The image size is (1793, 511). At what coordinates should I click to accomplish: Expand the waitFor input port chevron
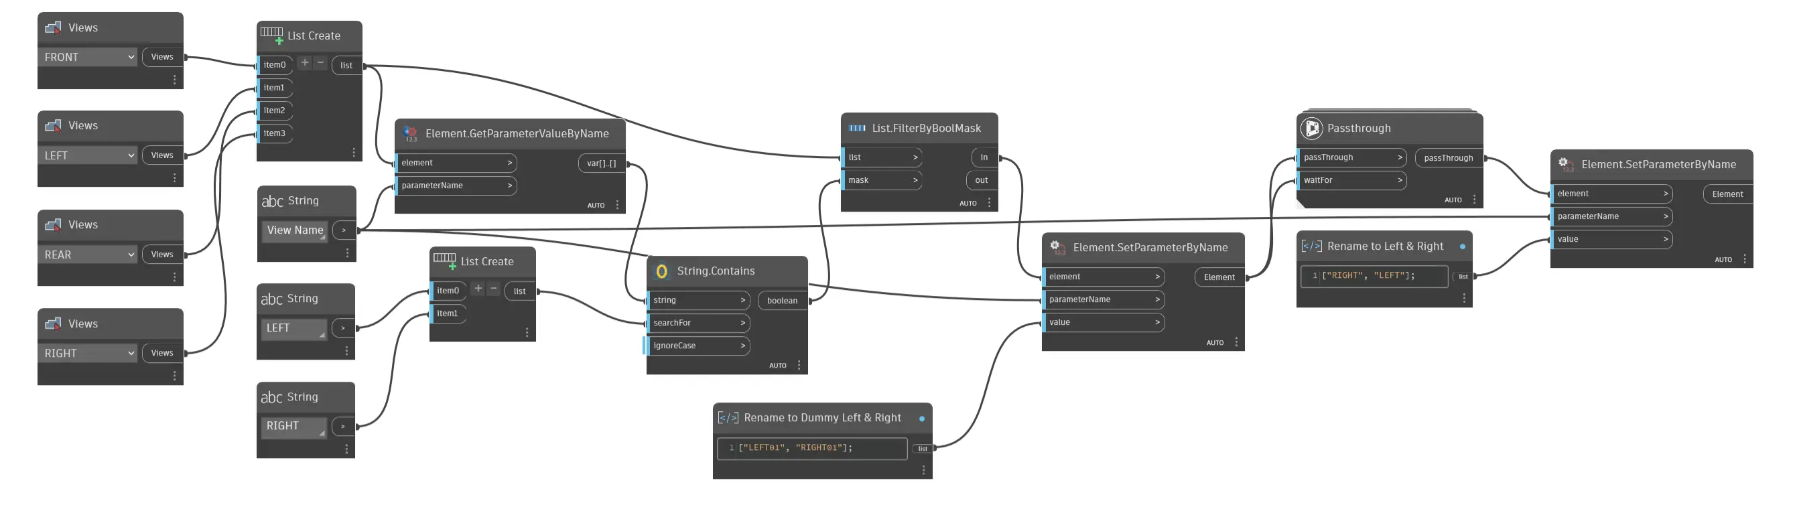tap(1400, 180)
